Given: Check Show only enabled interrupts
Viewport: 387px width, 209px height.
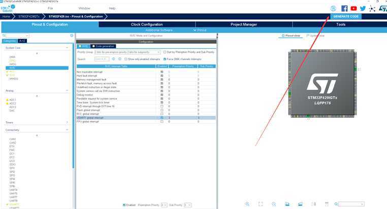Looking at the screenshot, I should coord(126,59).
